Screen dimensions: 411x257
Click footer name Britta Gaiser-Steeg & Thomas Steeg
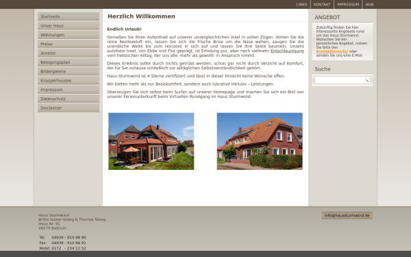tap(72, 219)
